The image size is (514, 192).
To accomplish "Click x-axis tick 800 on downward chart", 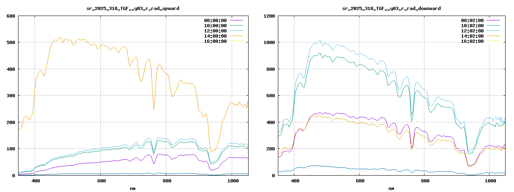I will tap(425, 181).
